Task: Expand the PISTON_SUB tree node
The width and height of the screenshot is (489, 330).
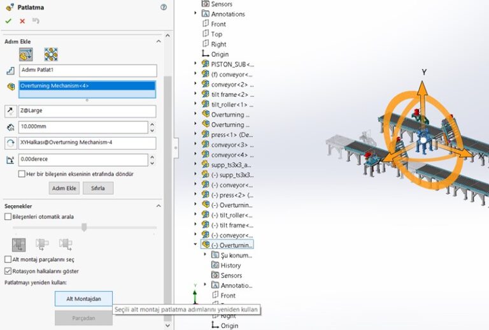Action: click(195, 64)
